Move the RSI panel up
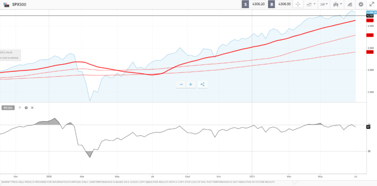Screen dimensions: 377x186 (19, 108)
